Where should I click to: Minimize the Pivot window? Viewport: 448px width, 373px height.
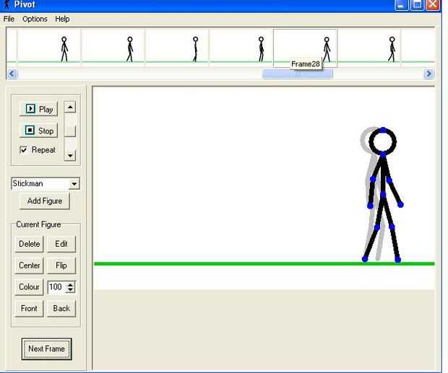pyautogui.click(x=402, y=5)
